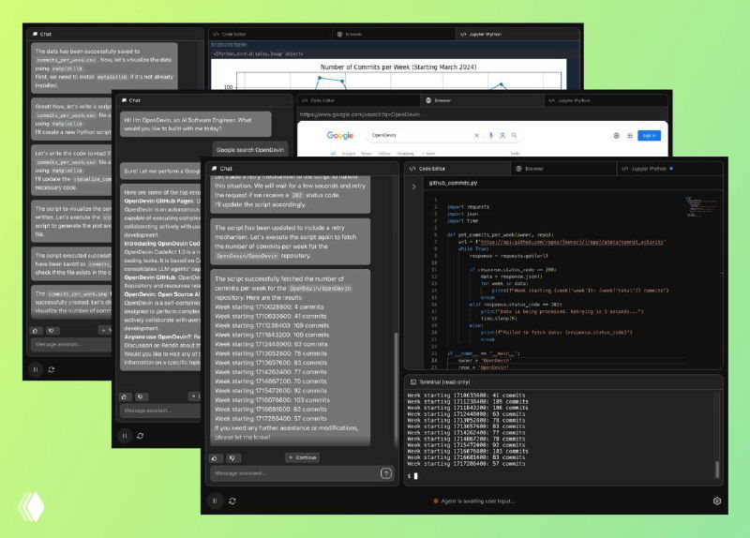Screen dimensions: 750x538
Task: Click the terminal scrollbar in front window
Action: 717,469
